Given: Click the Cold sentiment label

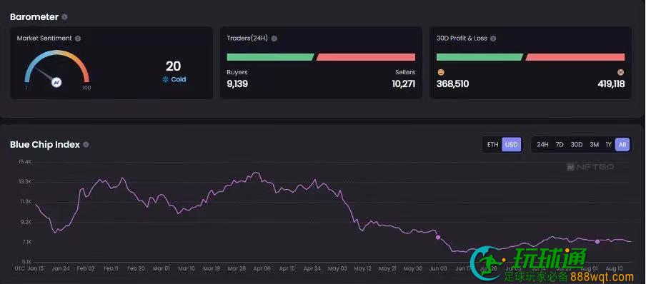Looking at the screenshot, I should click(179, 79).
